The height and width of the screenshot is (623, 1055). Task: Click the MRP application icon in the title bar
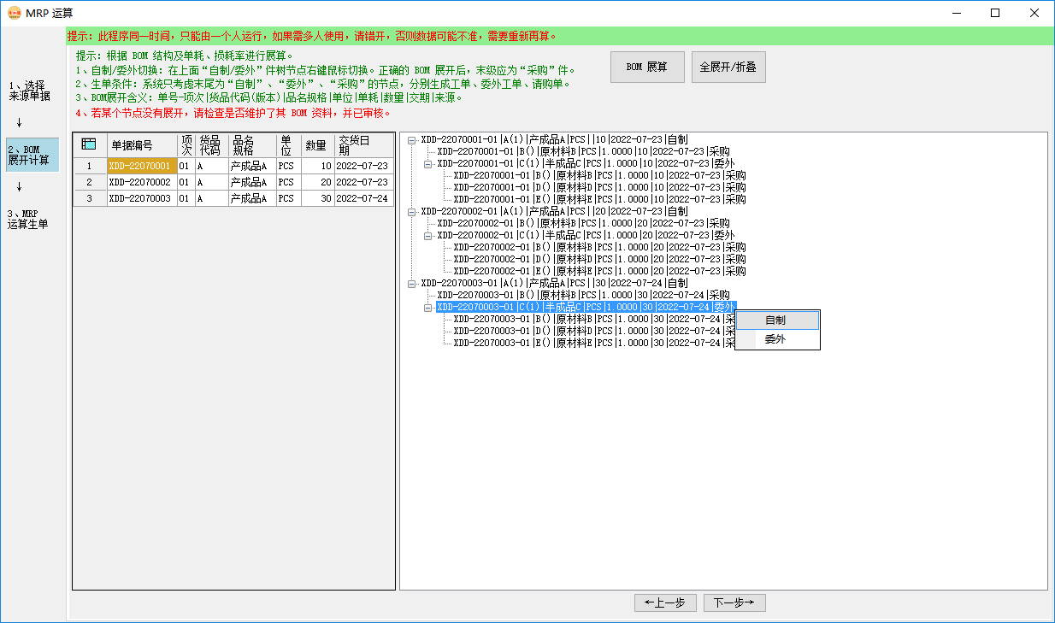click(x=15, y=13)
